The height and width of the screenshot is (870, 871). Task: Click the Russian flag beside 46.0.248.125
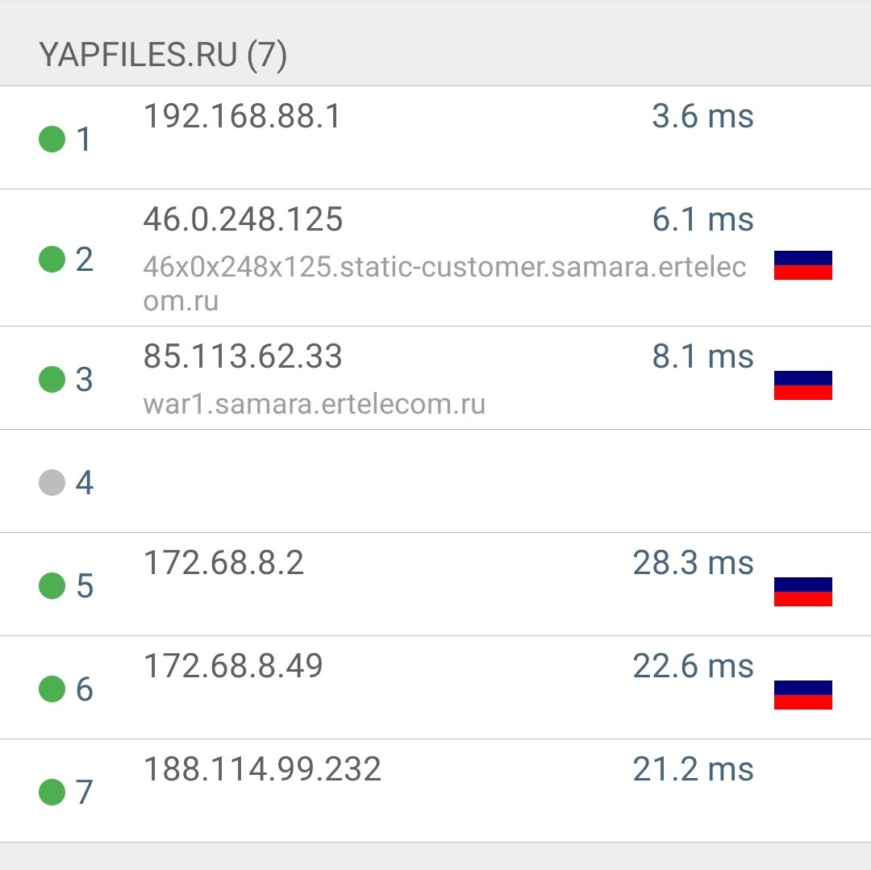point(802,264)
